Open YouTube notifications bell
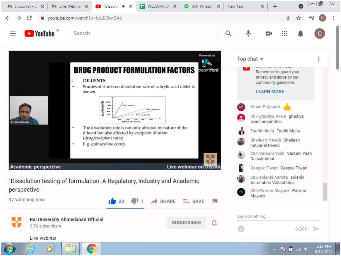 pyautogui.click(x=300, y=34)
